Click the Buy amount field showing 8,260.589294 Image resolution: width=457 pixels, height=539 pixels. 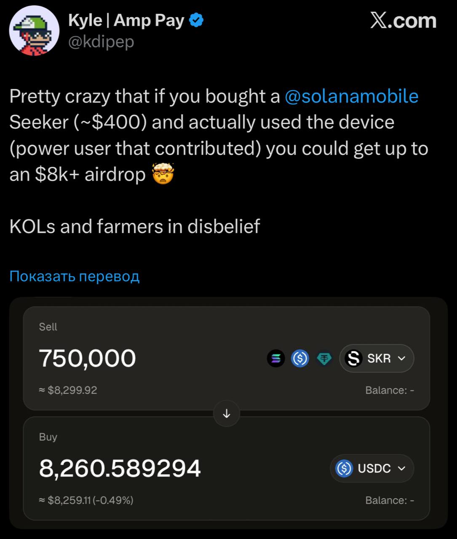pos(120,468)
